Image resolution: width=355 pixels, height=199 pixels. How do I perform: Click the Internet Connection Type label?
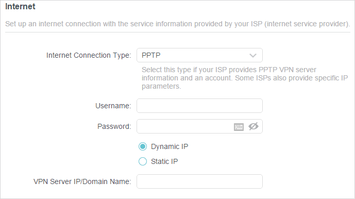89,55
